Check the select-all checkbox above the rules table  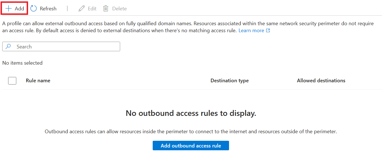click(x=12, y=81)
